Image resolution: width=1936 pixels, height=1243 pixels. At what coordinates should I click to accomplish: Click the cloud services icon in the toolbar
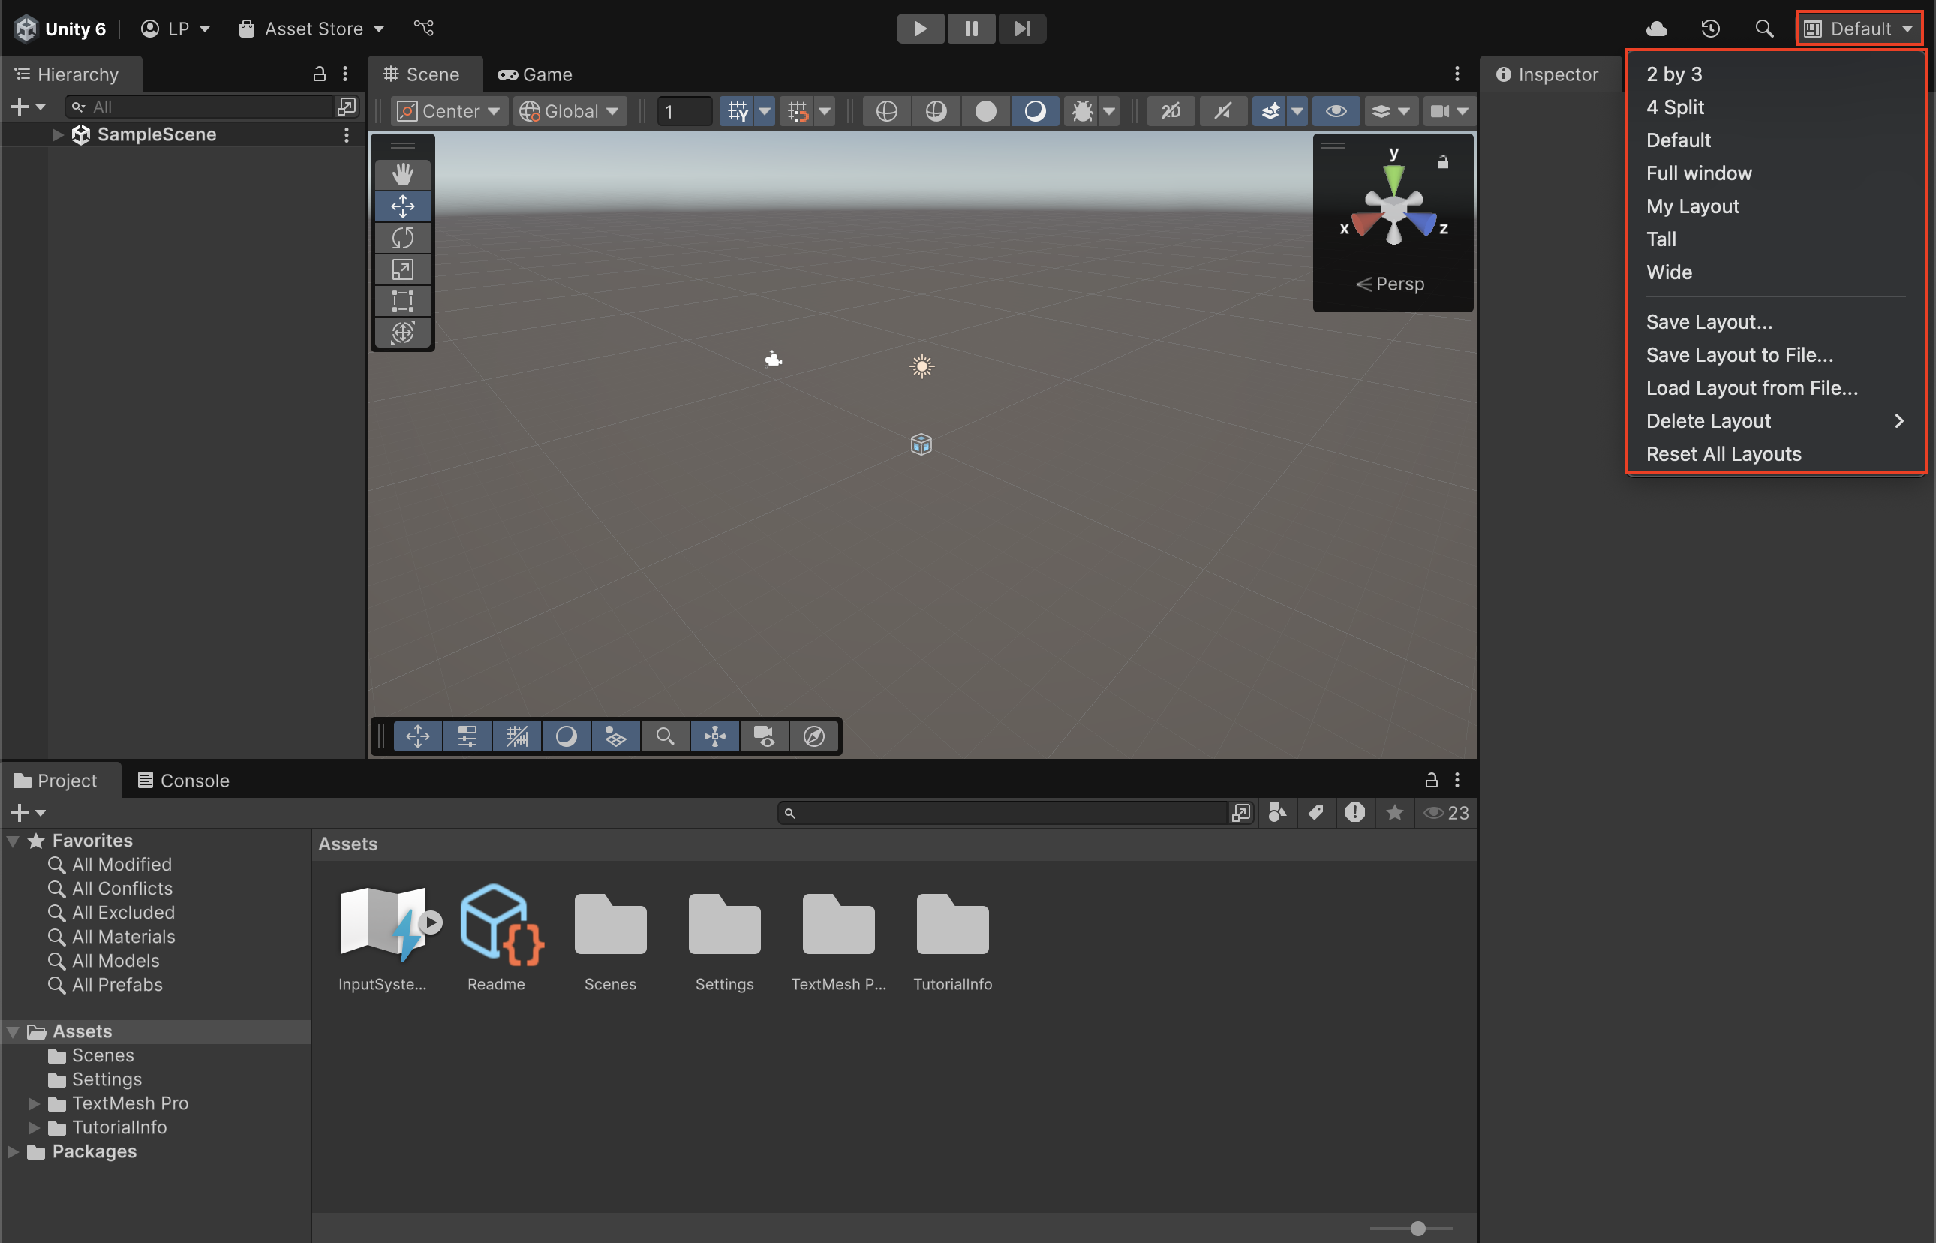pos(1656,29)
